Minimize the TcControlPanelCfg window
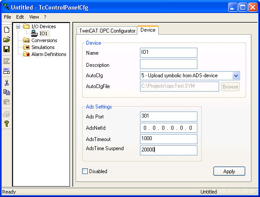Screen dimensions: 260x197 (232, 7)
